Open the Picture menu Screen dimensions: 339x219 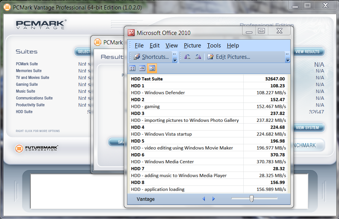(192, 46)
